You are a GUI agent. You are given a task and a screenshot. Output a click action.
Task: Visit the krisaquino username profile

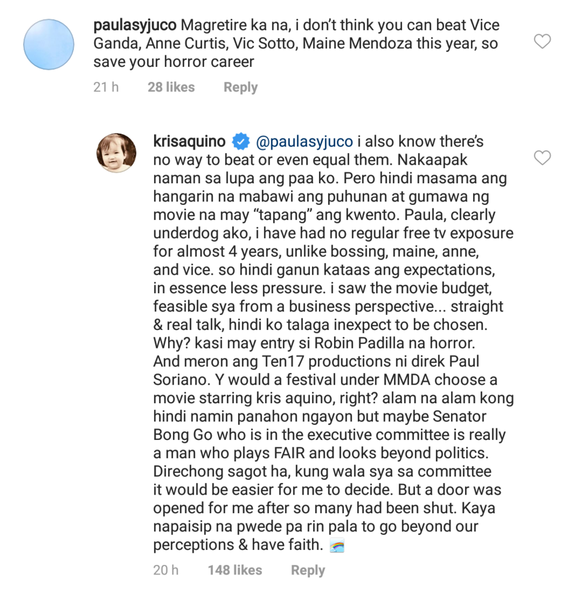point(190,141)
